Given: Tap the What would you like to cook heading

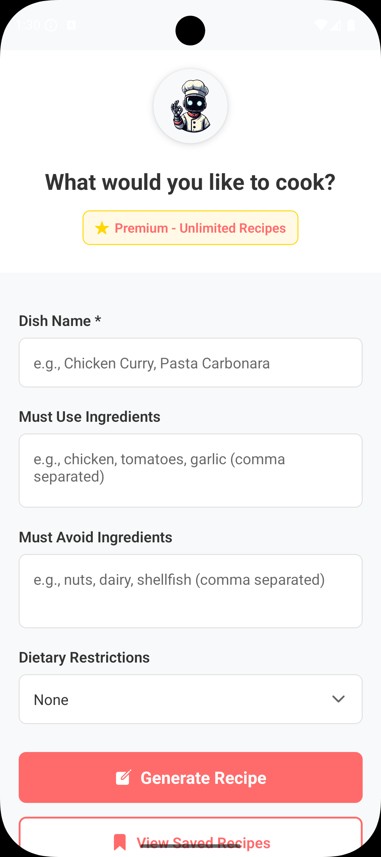Looking at the screenshot, I should click(x=190, y=182).
